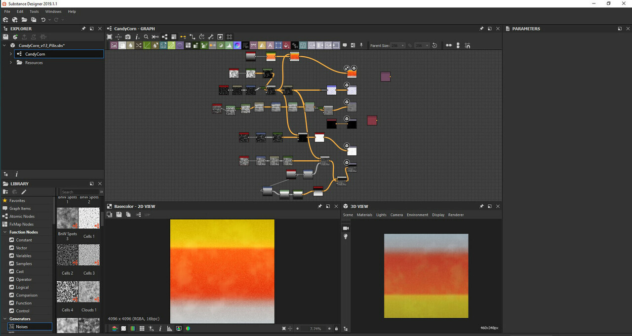Add a comment using the speech bubble icon
The height and width of the screenshot is (336, 632).
[x=345, y=45]
